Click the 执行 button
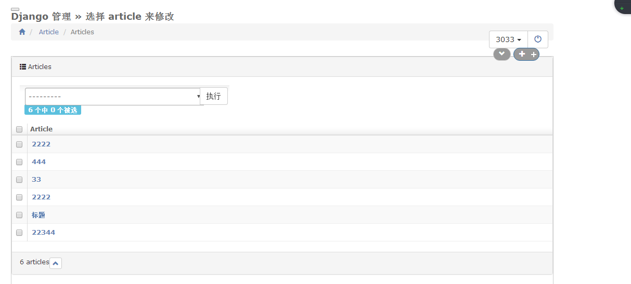The width and height of the screenshot is (631, 284). [x=214, y=96]
